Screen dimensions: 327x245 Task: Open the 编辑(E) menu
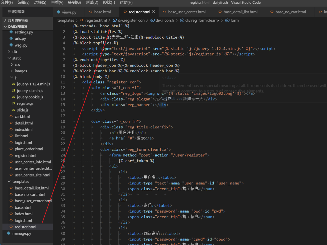[23, 2]
